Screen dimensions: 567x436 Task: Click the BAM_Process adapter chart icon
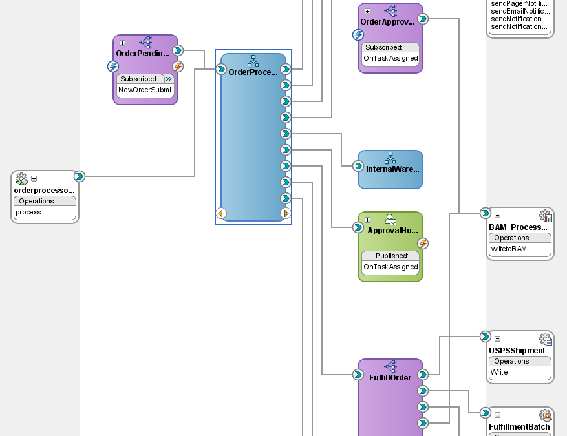tap(546, 216)
